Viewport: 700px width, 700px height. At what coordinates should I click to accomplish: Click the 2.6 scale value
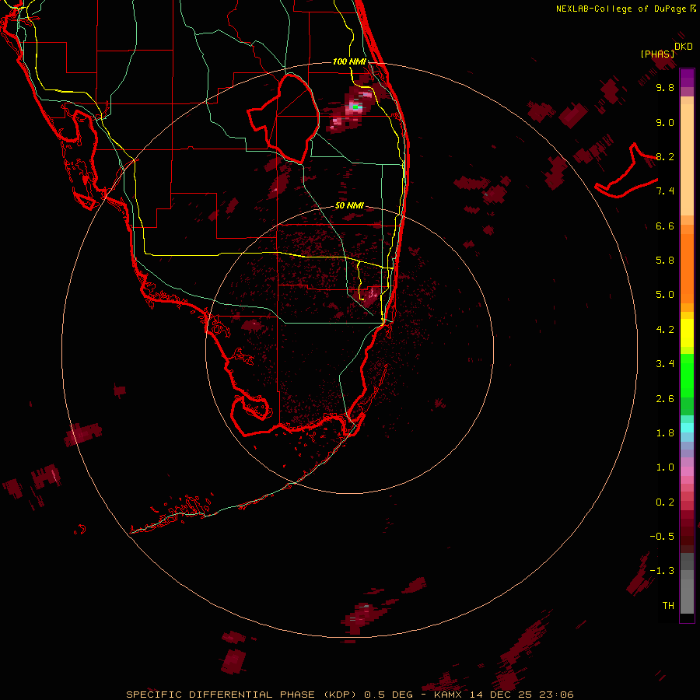point(665,399)
